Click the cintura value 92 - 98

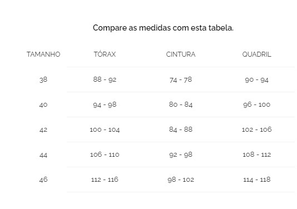coord(181,155)
